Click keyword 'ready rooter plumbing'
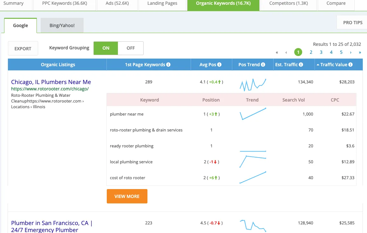Image resolution: width=367 pixels, height=233 pixels. tap(132, 146)
